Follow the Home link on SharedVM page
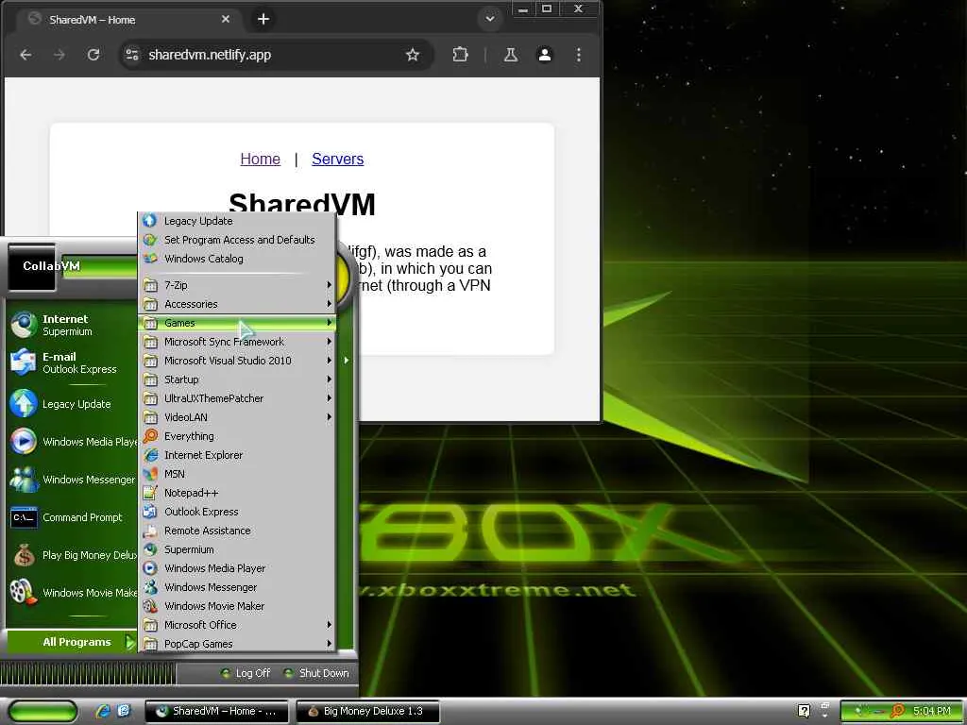The height and width of the screenshot is (725, 967). [x=261, y=159]
